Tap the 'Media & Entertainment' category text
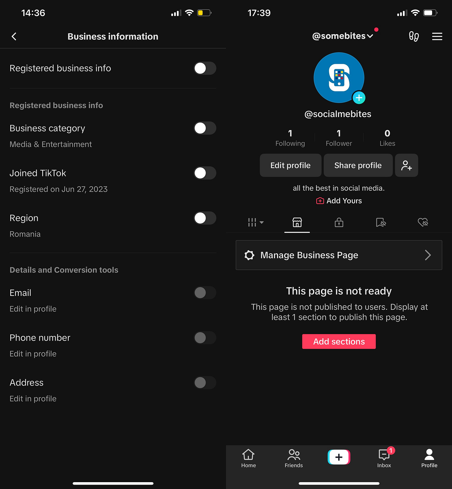Viewport: 452px width, 489px height. click(51, 144)
